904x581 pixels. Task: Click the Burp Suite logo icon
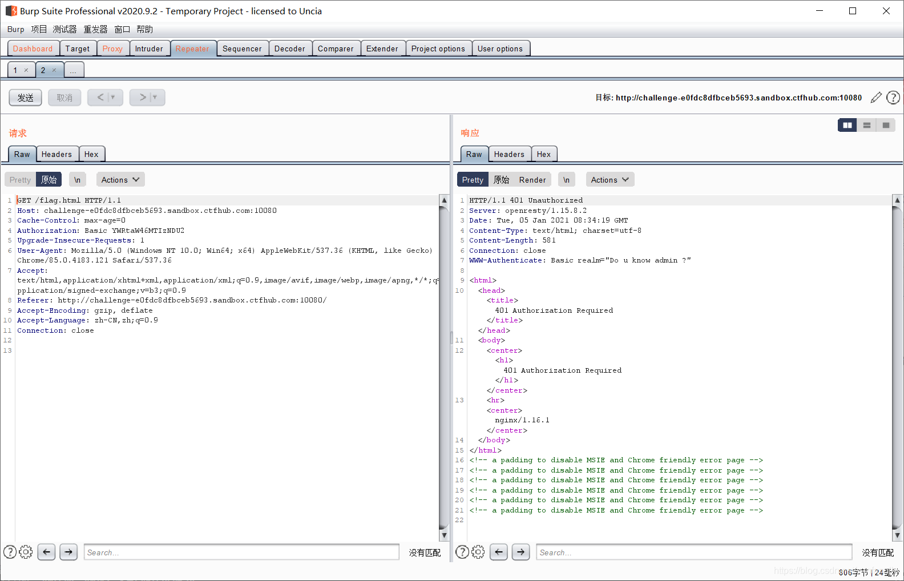coord(11,11)
